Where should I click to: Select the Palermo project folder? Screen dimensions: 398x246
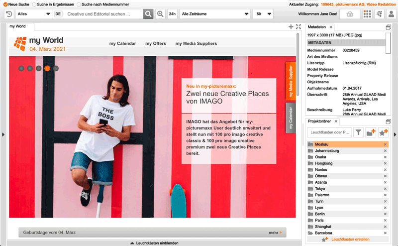[348, 195]
